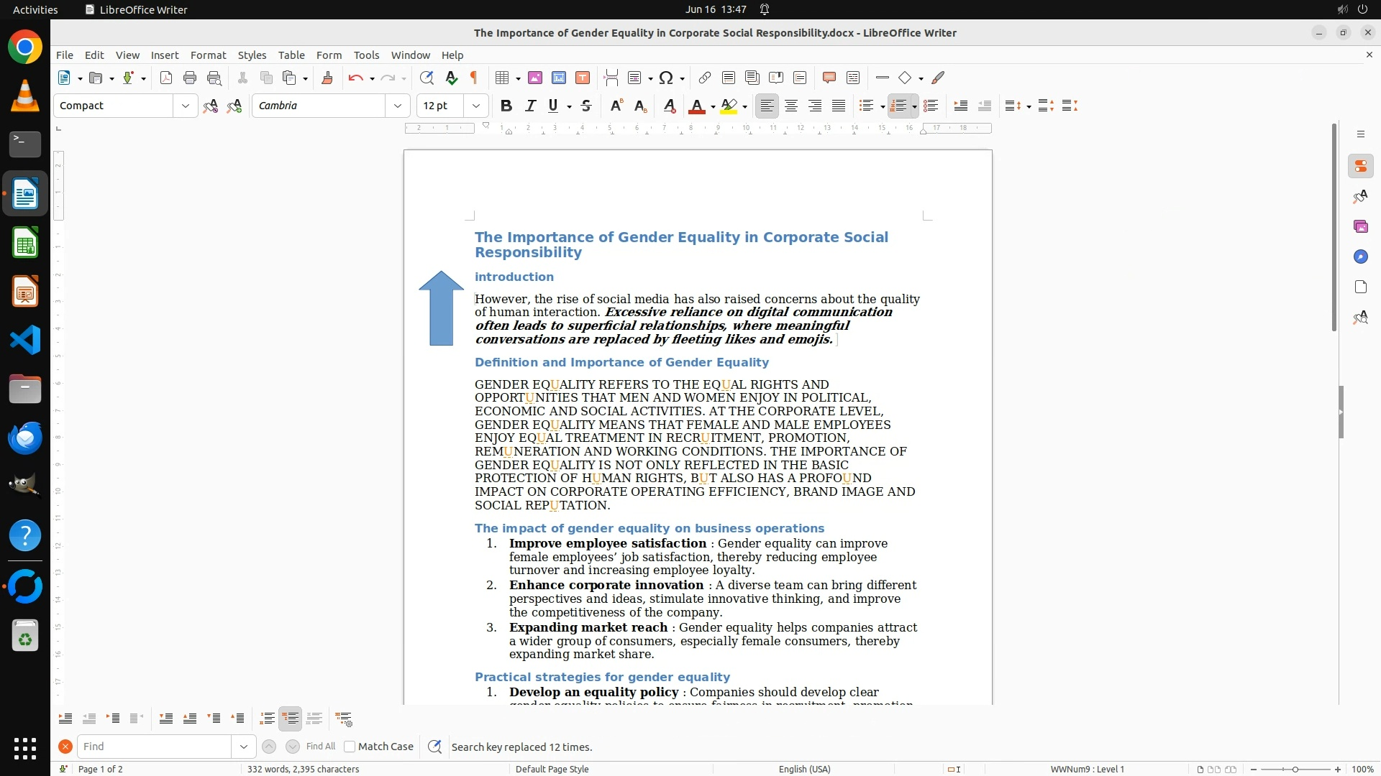Click the Export as PDF icon
Viewport: 1381px width, 776px height.
point(166,78)
